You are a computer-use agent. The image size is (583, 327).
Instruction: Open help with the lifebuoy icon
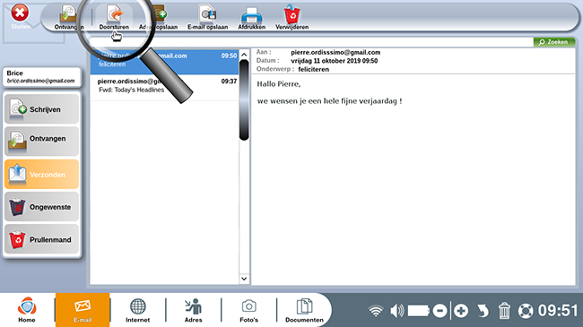point(526,311)
